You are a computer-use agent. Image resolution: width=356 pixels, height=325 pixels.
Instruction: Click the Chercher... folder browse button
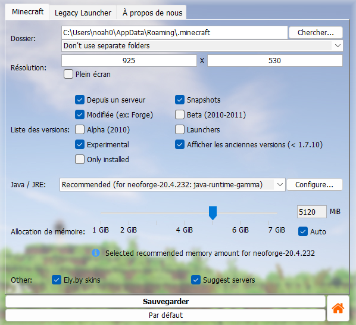316,33
